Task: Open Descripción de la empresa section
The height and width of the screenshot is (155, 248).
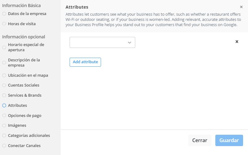Action: (24, 62)
